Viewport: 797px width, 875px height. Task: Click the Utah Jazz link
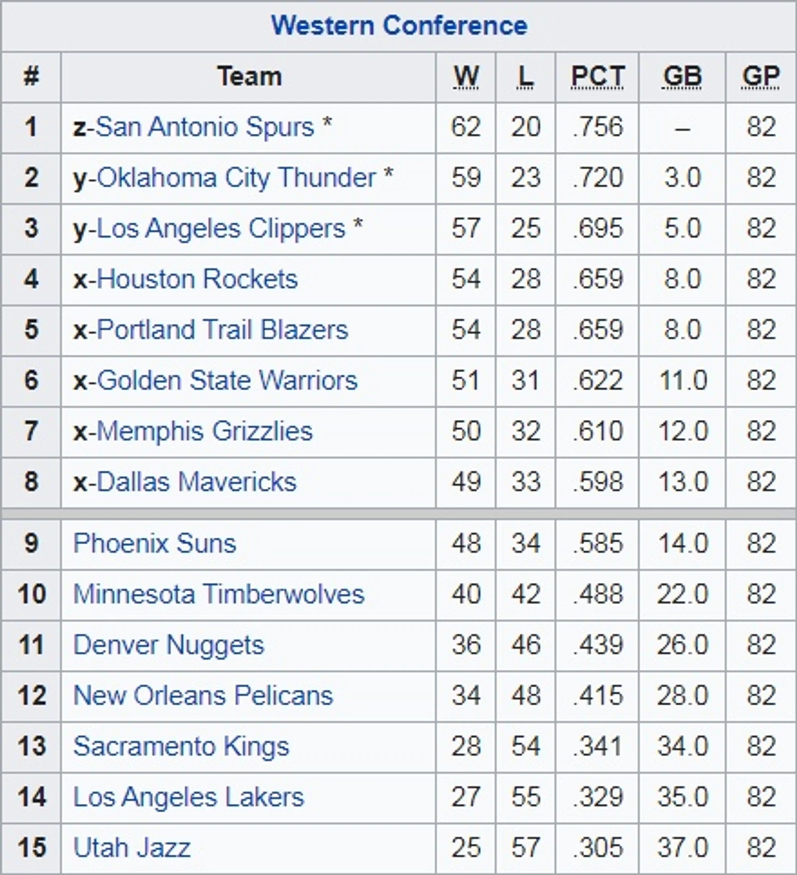tap(132, 848)
